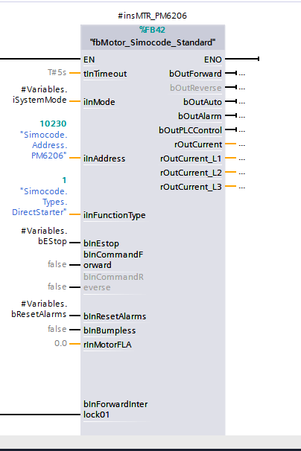Click the rOutCurrent_L1 output parameter
The width and height of the screenshot is (301, 451).
coord(191,159)
